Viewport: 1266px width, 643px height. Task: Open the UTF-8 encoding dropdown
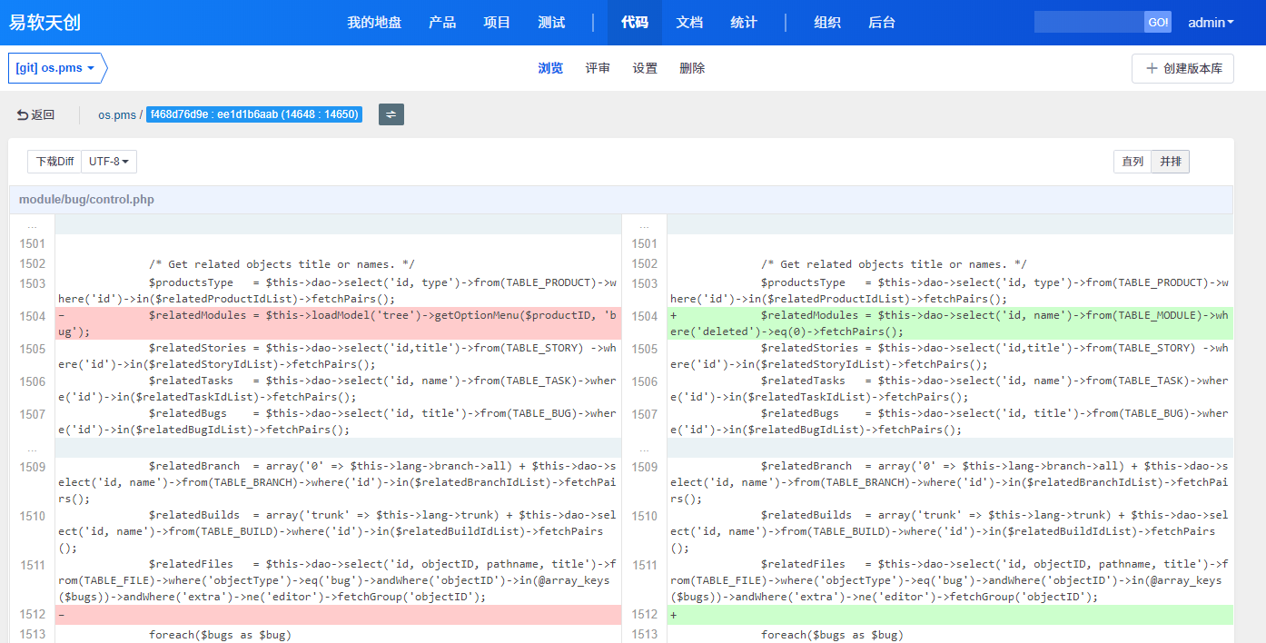(x=109, y=162)
